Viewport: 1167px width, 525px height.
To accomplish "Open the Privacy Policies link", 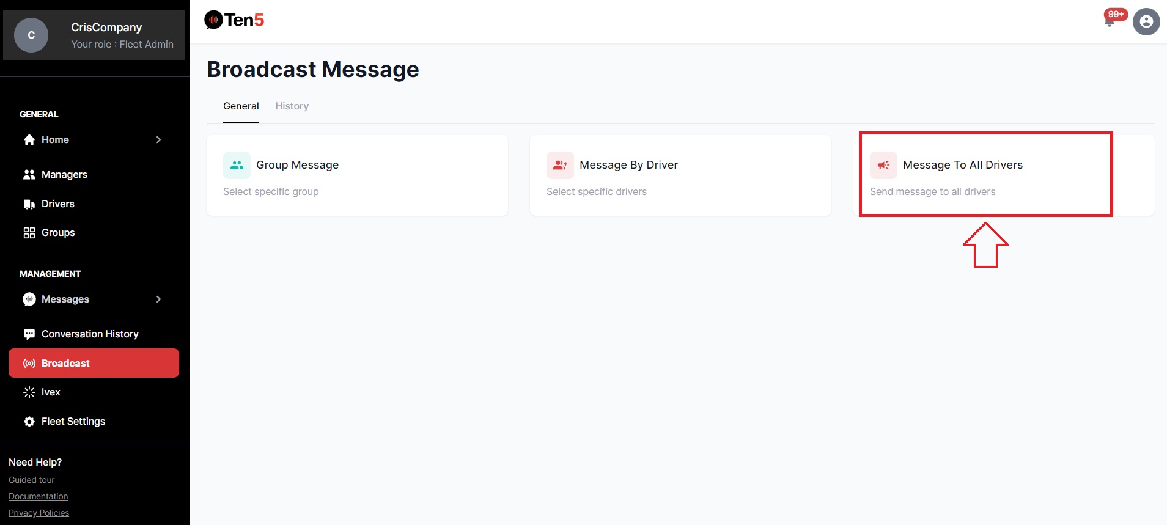I will (39, 513).
